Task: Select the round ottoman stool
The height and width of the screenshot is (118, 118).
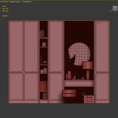Action: 69,93
